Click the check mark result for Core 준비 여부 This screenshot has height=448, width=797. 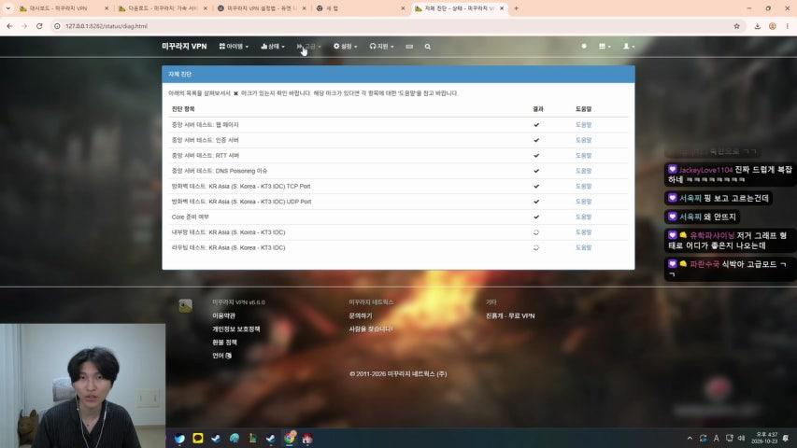tap(536, 217)
